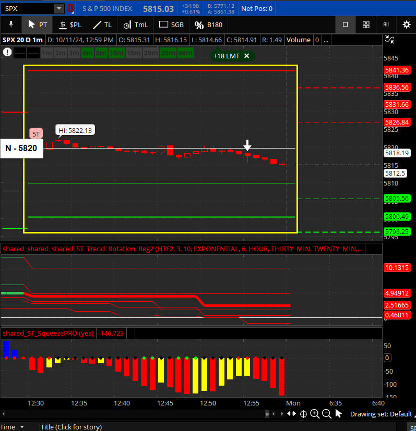Click the -146.723 SqueezePRO value
The width and height of the screenshot is (416, 431).
(x=111, y=334)
